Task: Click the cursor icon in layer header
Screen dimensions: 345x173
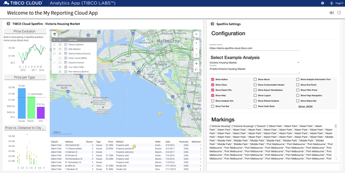Action: coord(54,40)
